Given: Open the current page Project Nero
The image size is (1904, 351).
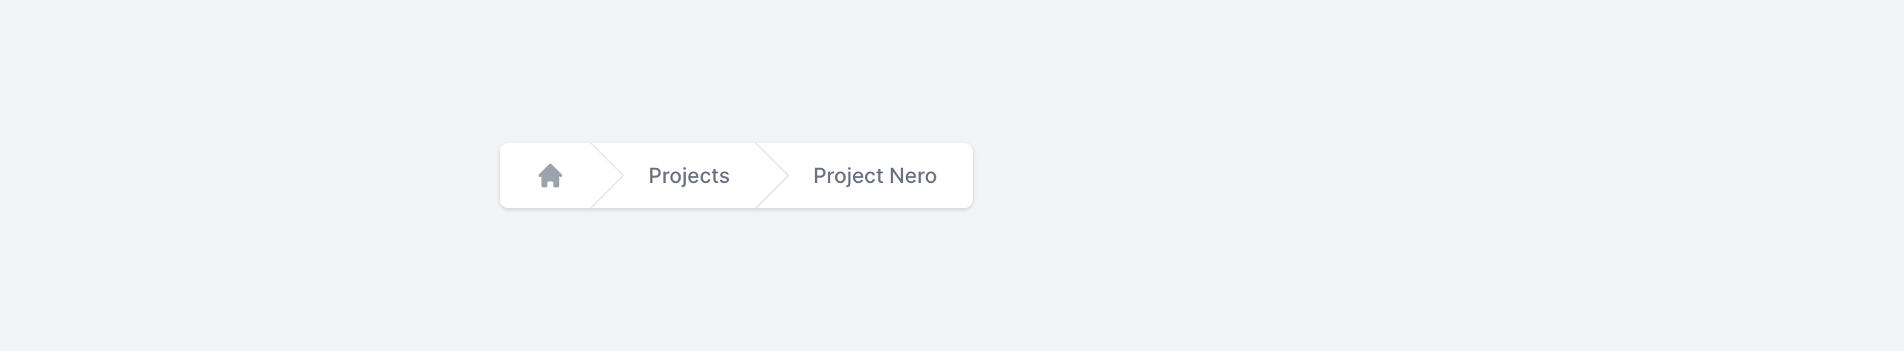Looking at the screenshot, I should (875, 175).
